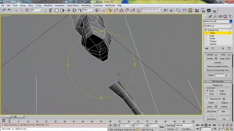Toggle absolute/offset transform type-in mode

[115, 125]
